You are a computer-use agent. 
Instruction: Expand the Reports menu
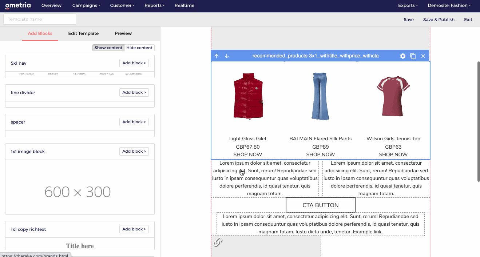154,5
